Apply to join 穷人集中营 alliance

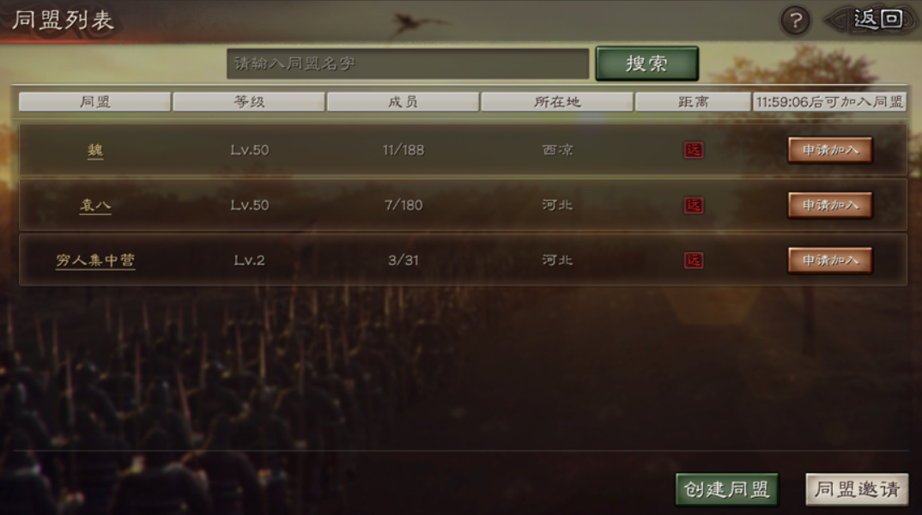[x=829, y=260]
